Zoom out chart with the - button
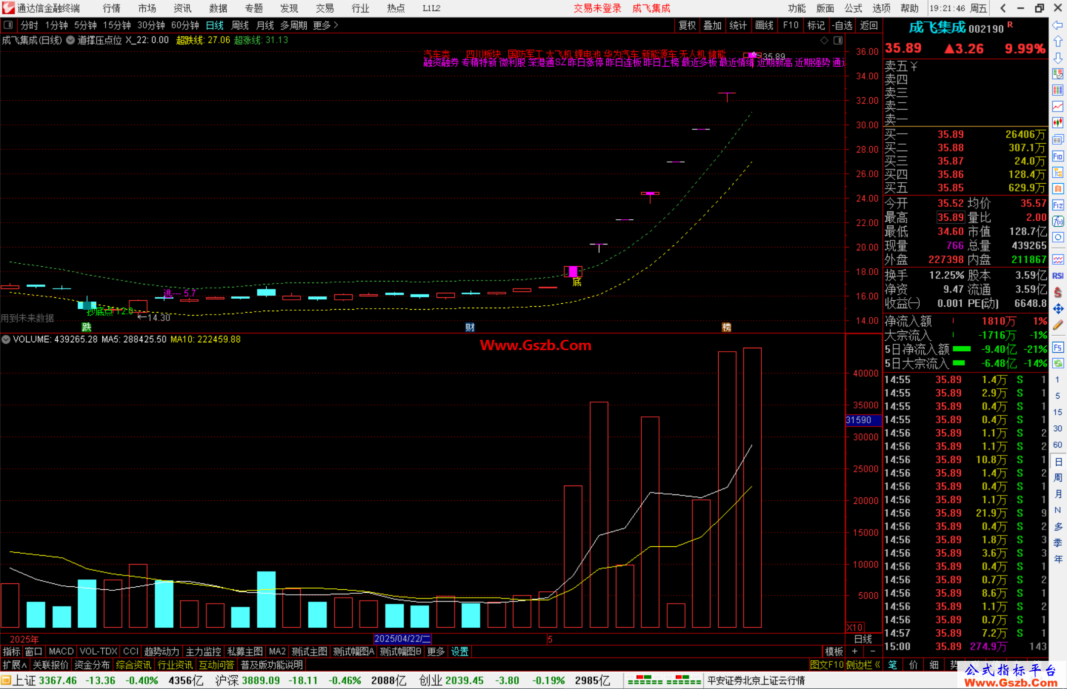The height and width of the screenshot is (689, 1067). point(872,651)
